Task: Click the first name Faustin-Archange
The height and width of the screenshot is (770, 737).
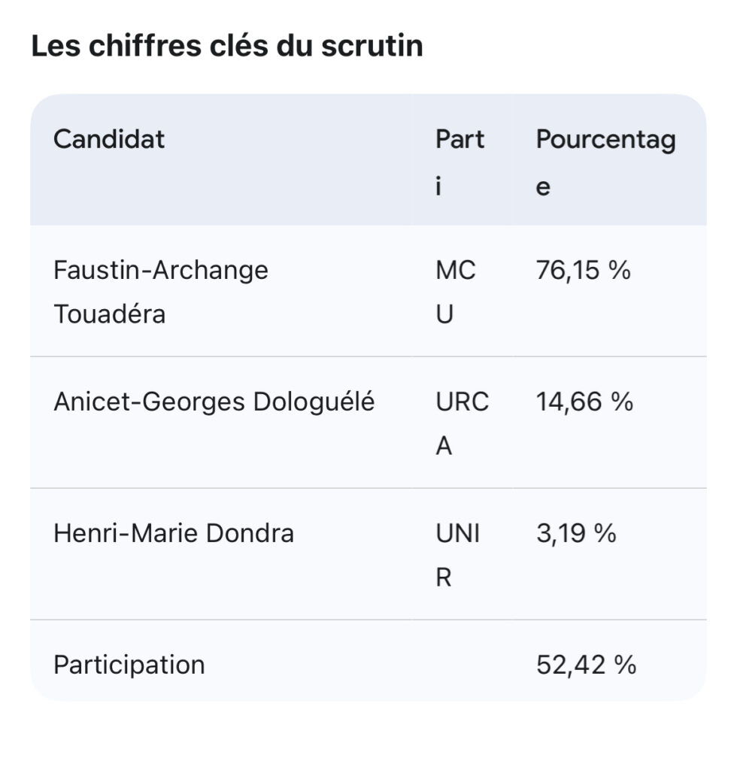Action: click(161, 270)
